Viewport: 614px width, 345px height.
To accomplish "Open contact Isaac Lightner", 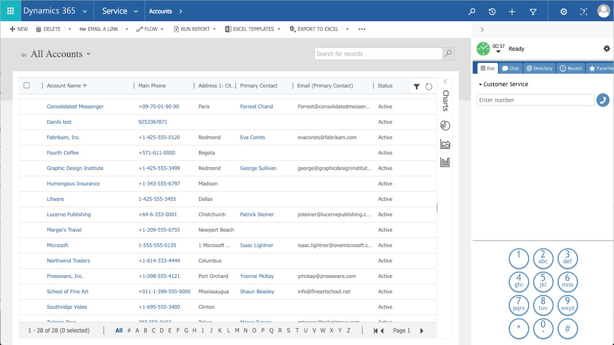I will pos(257,245).
